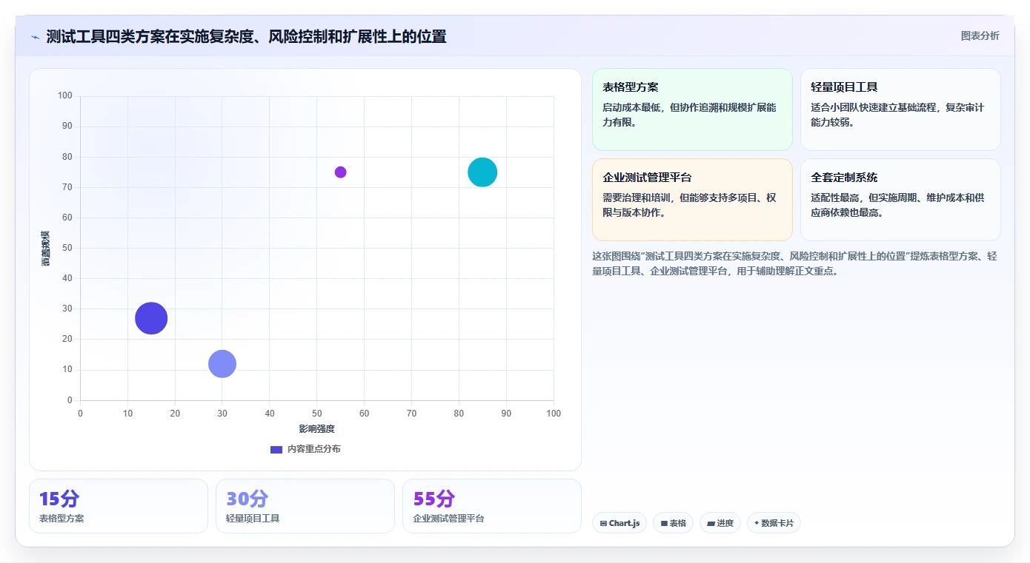This screenshot has height=563, width=1030.
Task: Select the dark blue bubble at 15
Action: 151,318
